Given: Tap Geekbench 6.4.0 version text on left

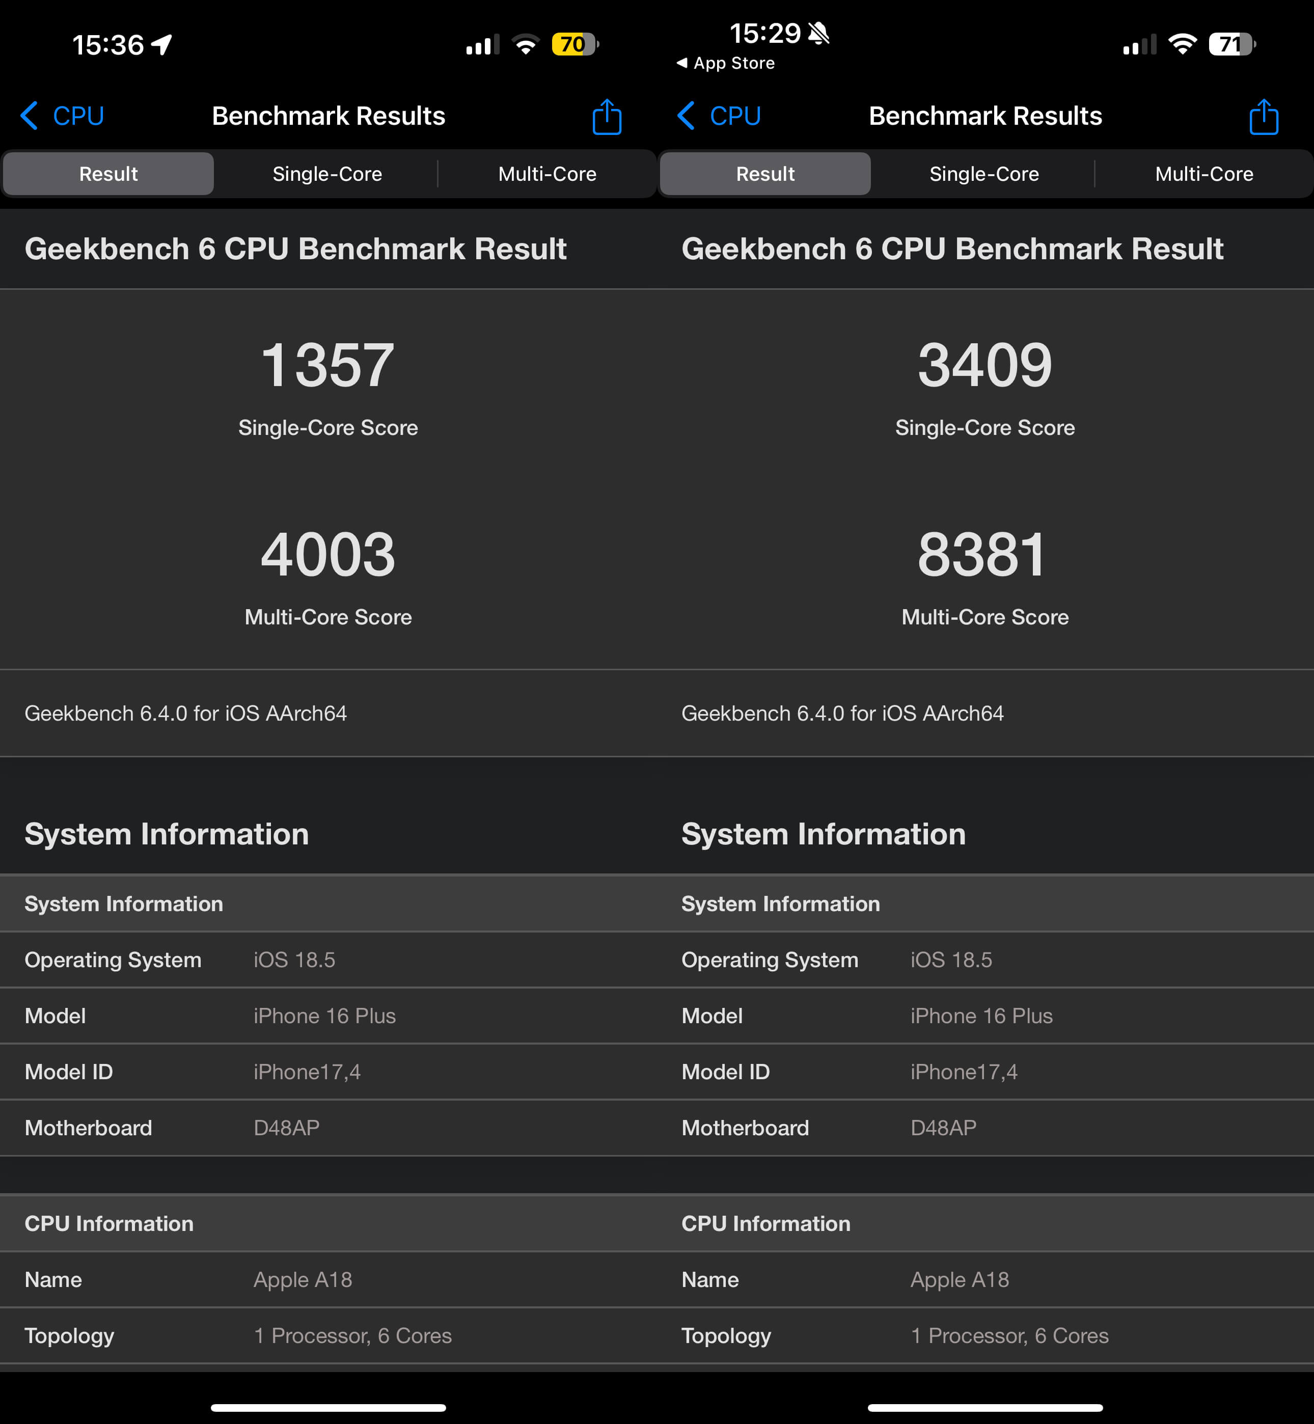Looking at the screenshot, I should (x=185, y=713).
